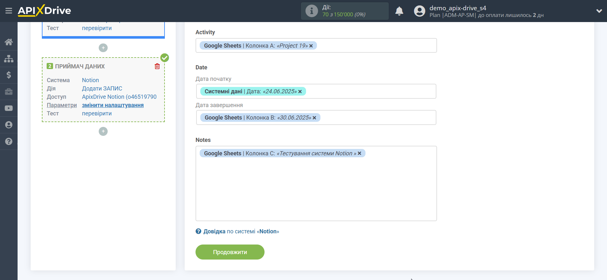Click перевірити in the top source block
The image size is (607, 280).
(x=97, y=28)
